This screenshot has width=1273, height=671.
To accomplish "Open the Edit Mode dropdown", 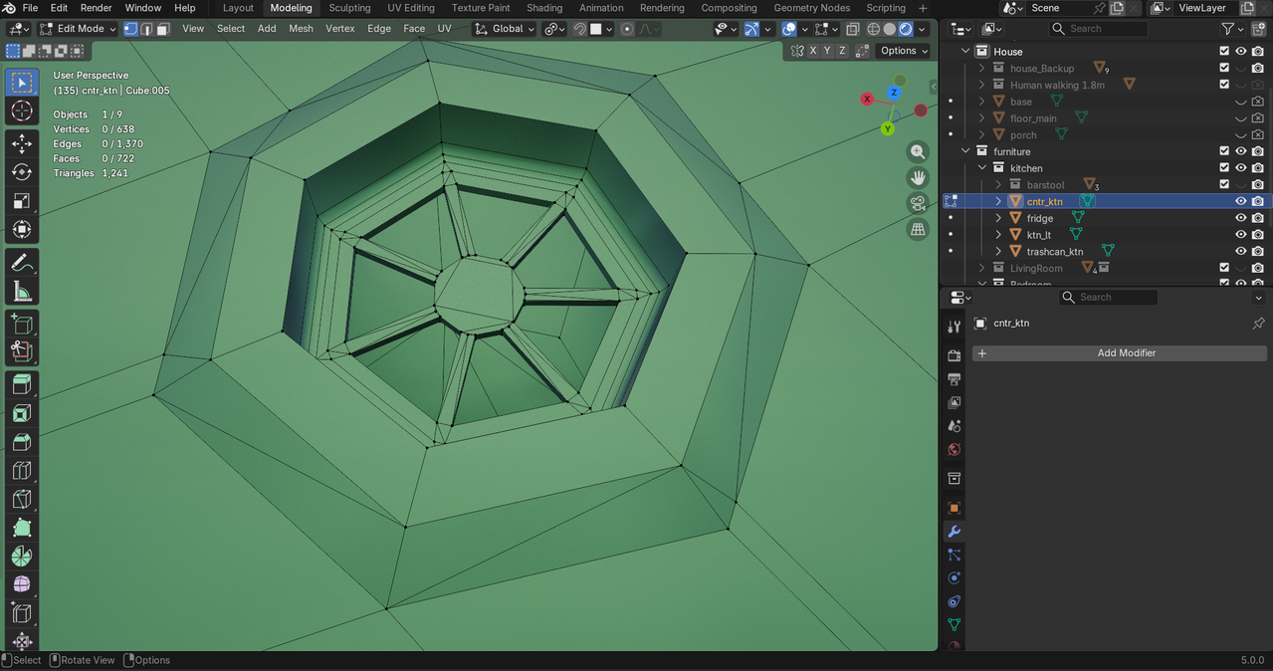I will click(x=78, y=29).
